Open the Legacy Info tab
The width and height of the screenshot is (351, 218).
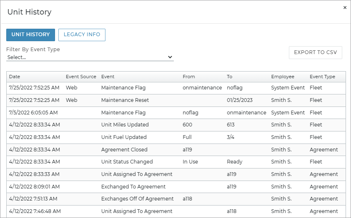coord(82,35)
